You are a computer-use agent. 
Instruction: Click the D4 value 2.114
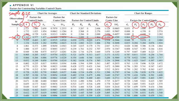coord(160,37)
